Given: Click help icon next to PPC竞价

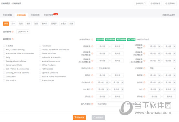Looking at the screenshot, I should click(x=92, y=89).
